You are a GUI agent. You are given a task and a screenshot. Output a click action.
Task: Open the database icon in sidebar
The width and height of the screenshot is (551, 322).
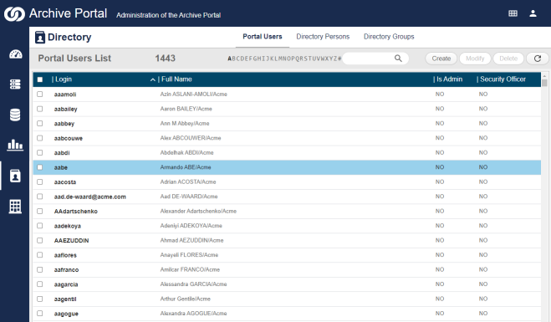15,115
